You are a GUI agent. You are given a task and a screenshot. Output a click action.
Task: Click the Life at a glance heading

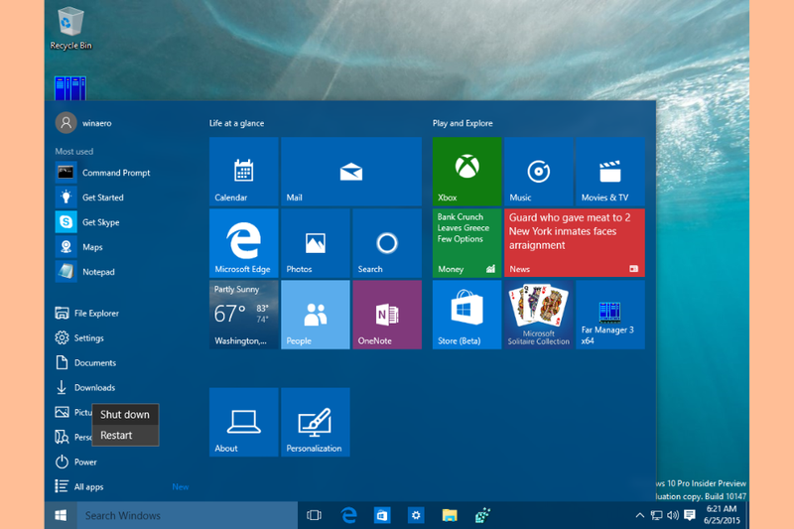coord(236,123)
